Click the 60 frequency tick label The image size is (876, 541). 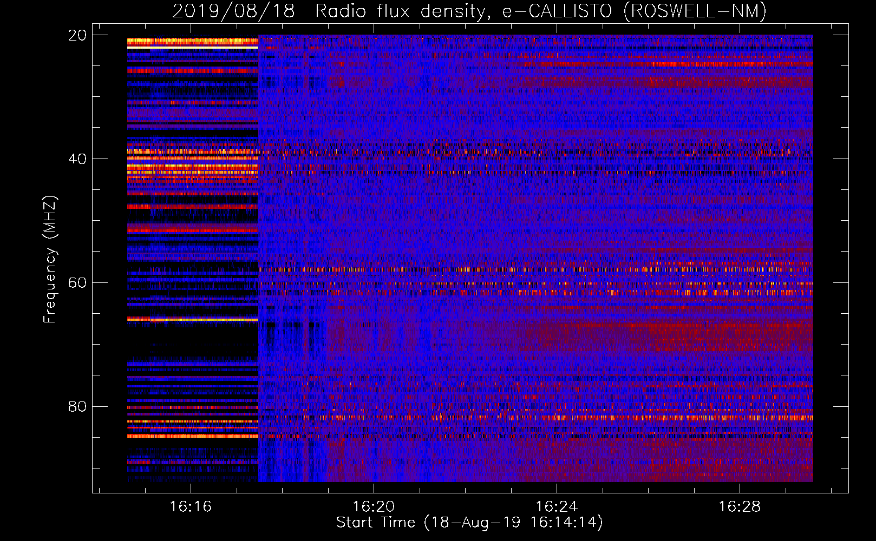coord(77,283)
